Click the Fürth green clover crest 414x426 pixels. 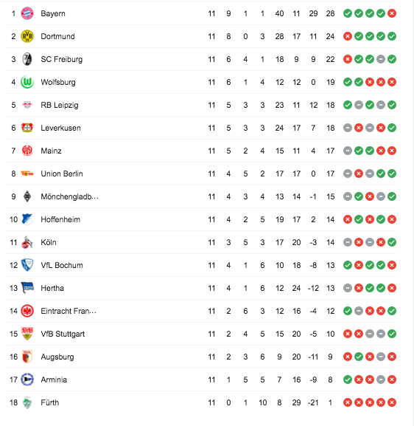(27, 402)
